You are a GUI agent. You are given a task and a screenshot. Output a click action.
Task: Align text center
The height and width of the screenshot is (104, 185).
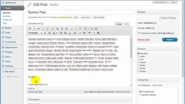[x=62, y=28]
